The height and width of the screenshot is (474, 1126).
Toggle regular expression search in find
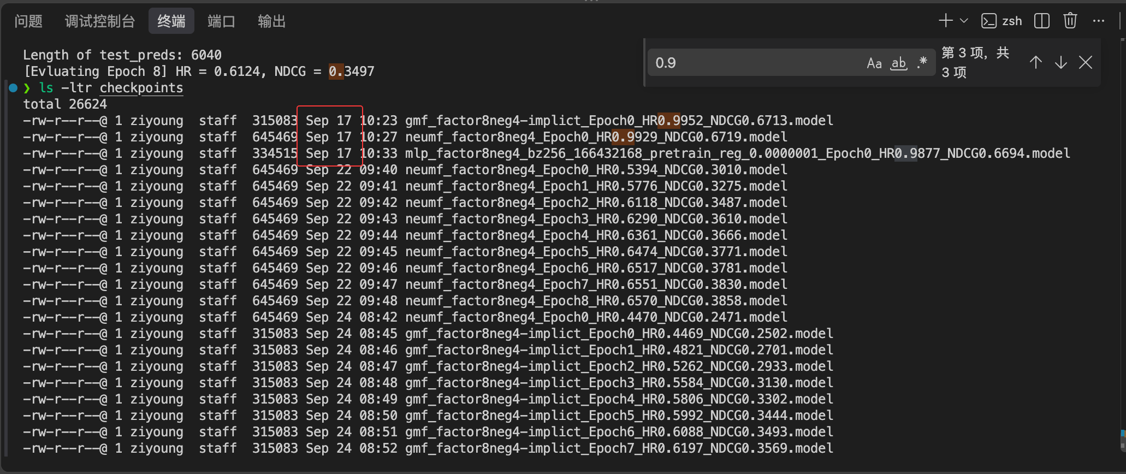922,62
